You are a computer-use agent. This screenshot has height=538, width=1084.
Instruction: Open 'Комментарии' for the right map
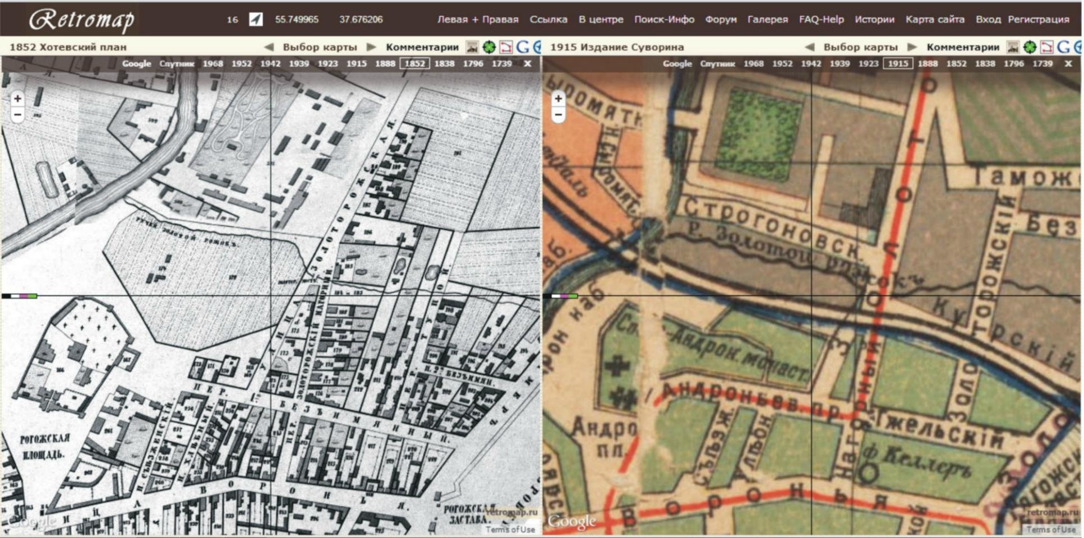click(x=963, y=47)
